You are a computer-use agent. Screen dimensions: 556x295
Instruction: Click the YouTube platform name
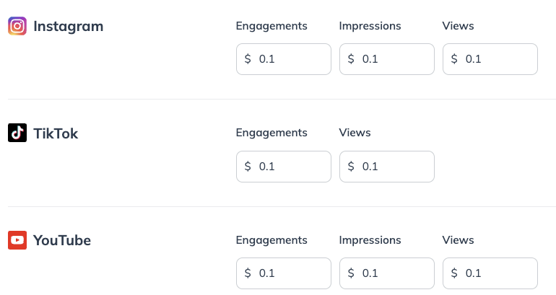pos(62,240)
